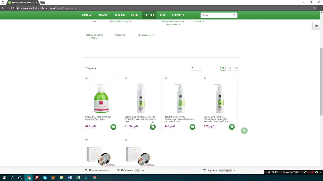
Task: Open the Шелковые маски category link
Action: click(146, 35)
